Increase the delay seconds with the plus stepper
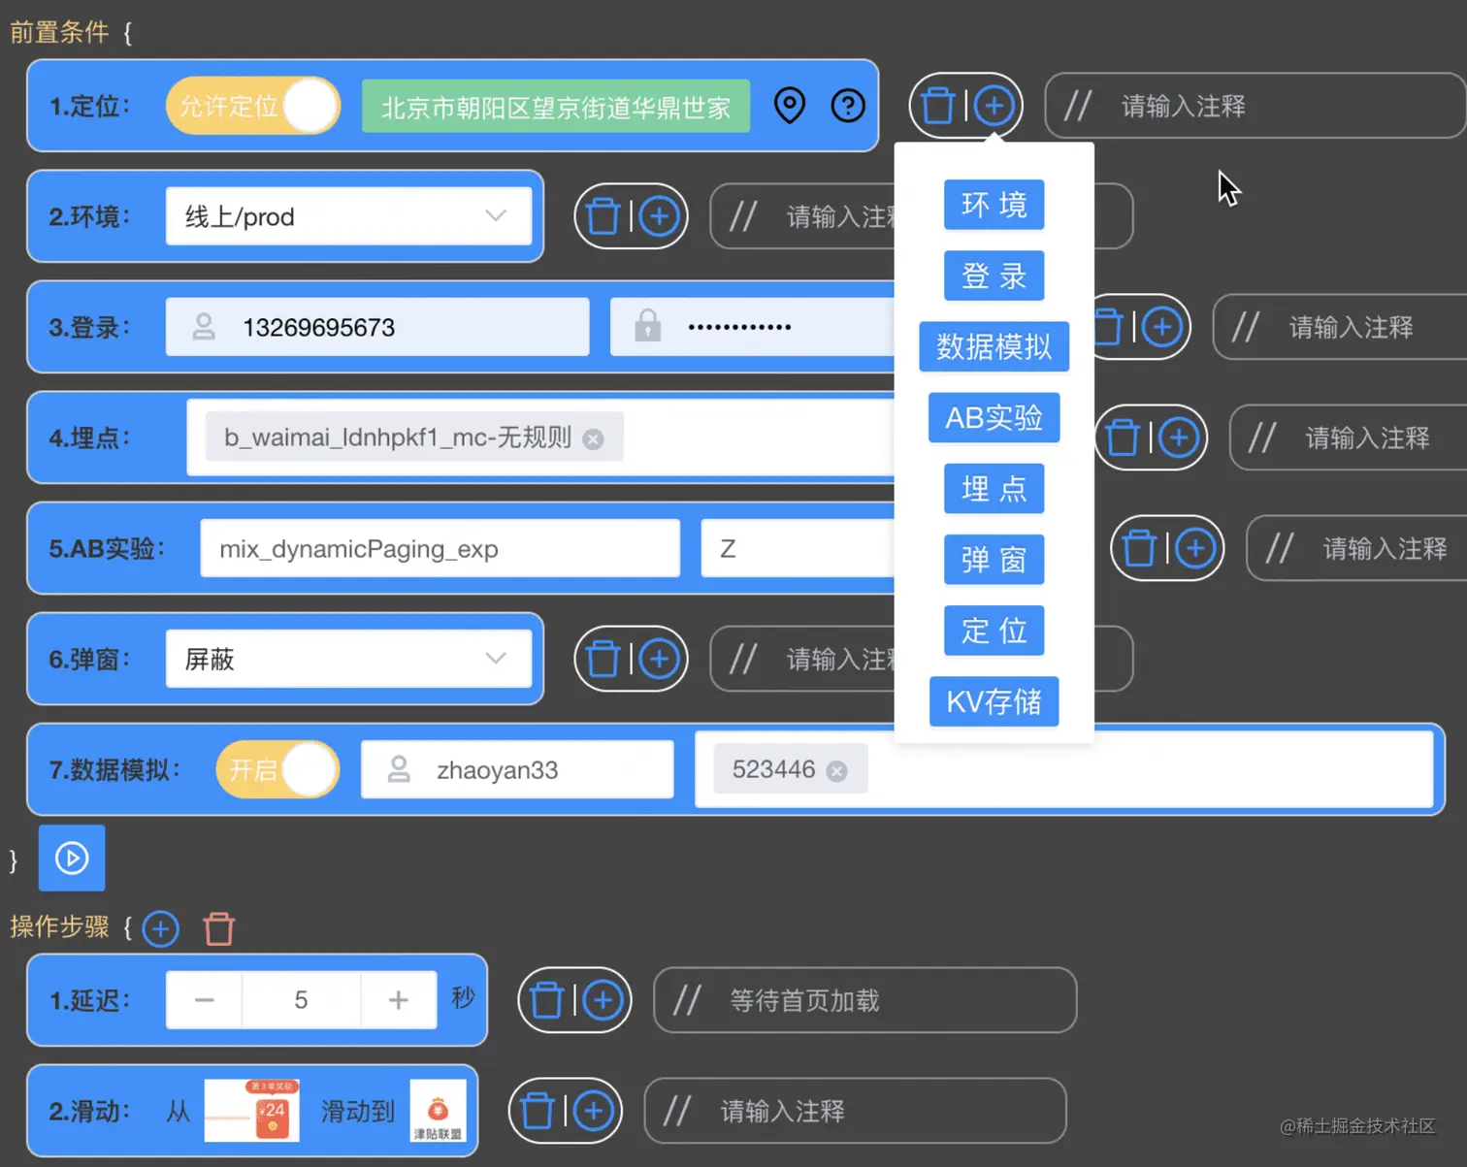The width and height of the screenshot is (1467, 1167). coord(398,1000)
